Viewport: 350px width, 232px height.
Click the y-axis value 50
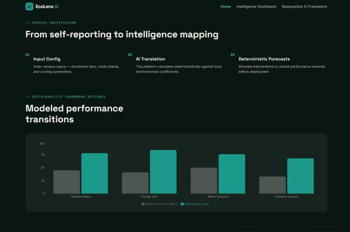[x=43, y=168]
